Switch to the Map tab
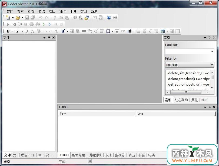 pos(204,100)
